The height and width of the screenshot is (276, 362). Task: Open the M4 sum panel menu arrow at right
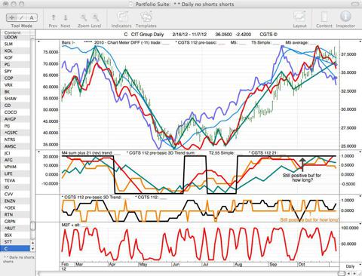pos(360,152)
